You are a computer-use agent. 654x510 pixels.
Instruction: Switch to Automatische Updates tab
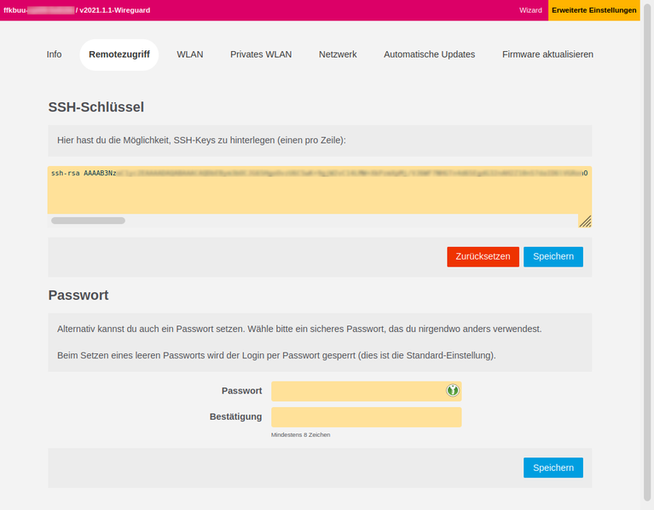pos(429,54)
